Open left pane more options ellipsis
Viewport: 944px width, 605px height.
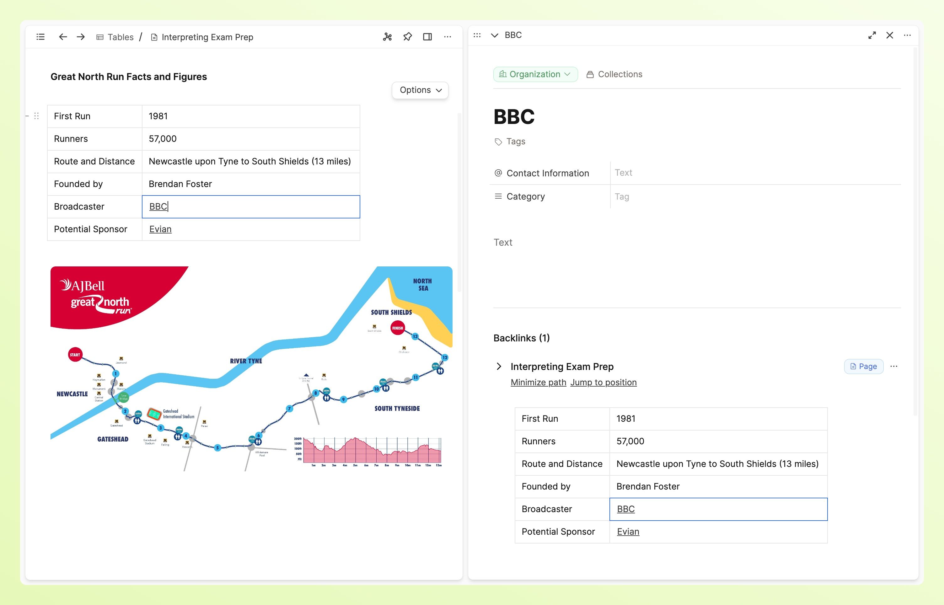tap(448, 37)
